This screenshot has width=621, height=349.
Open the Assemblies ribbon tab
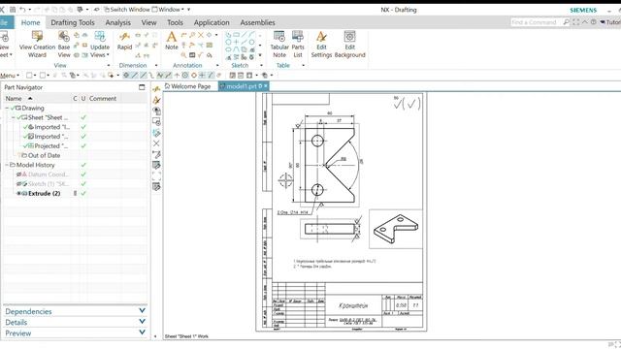tap(257, 22)
